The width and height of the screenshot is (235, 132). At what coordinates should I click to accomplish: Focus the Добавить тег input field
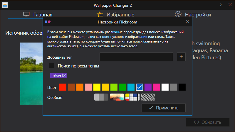(136, 57)
